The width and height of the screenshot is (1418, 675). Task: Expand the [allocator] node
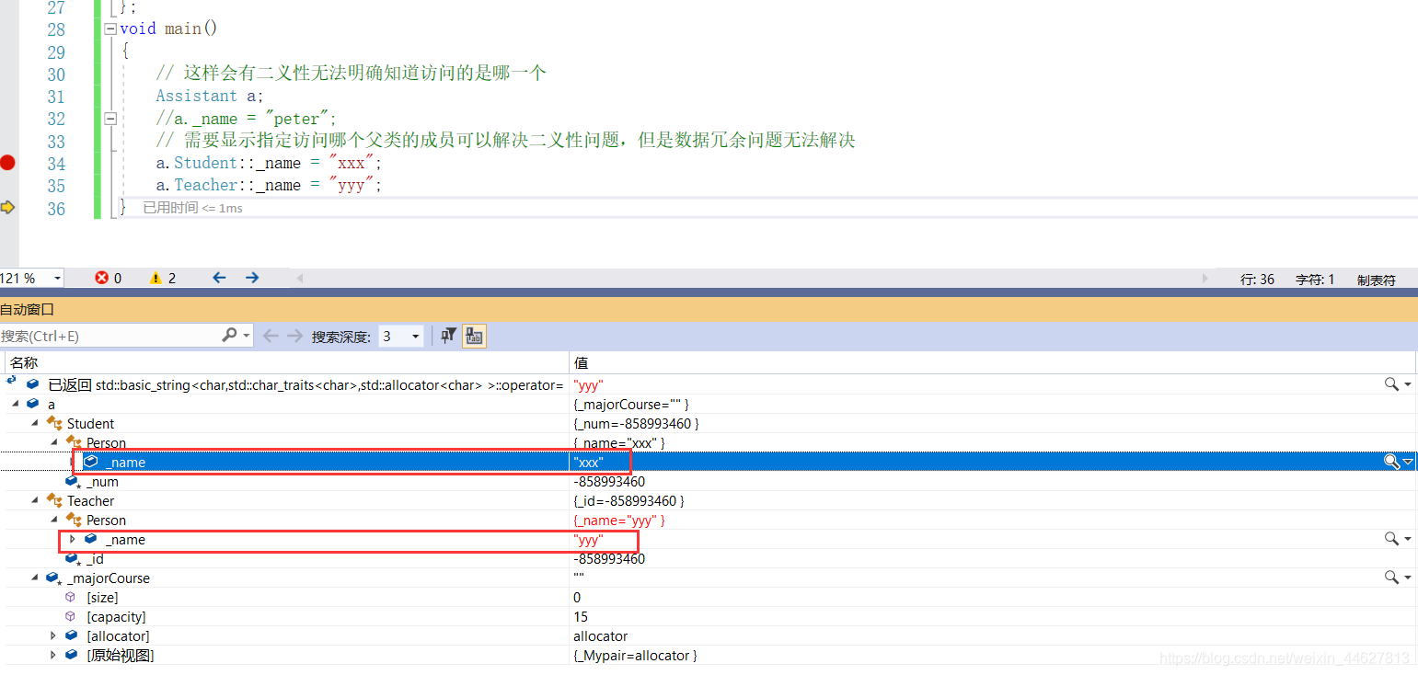(x=53, y=636)
